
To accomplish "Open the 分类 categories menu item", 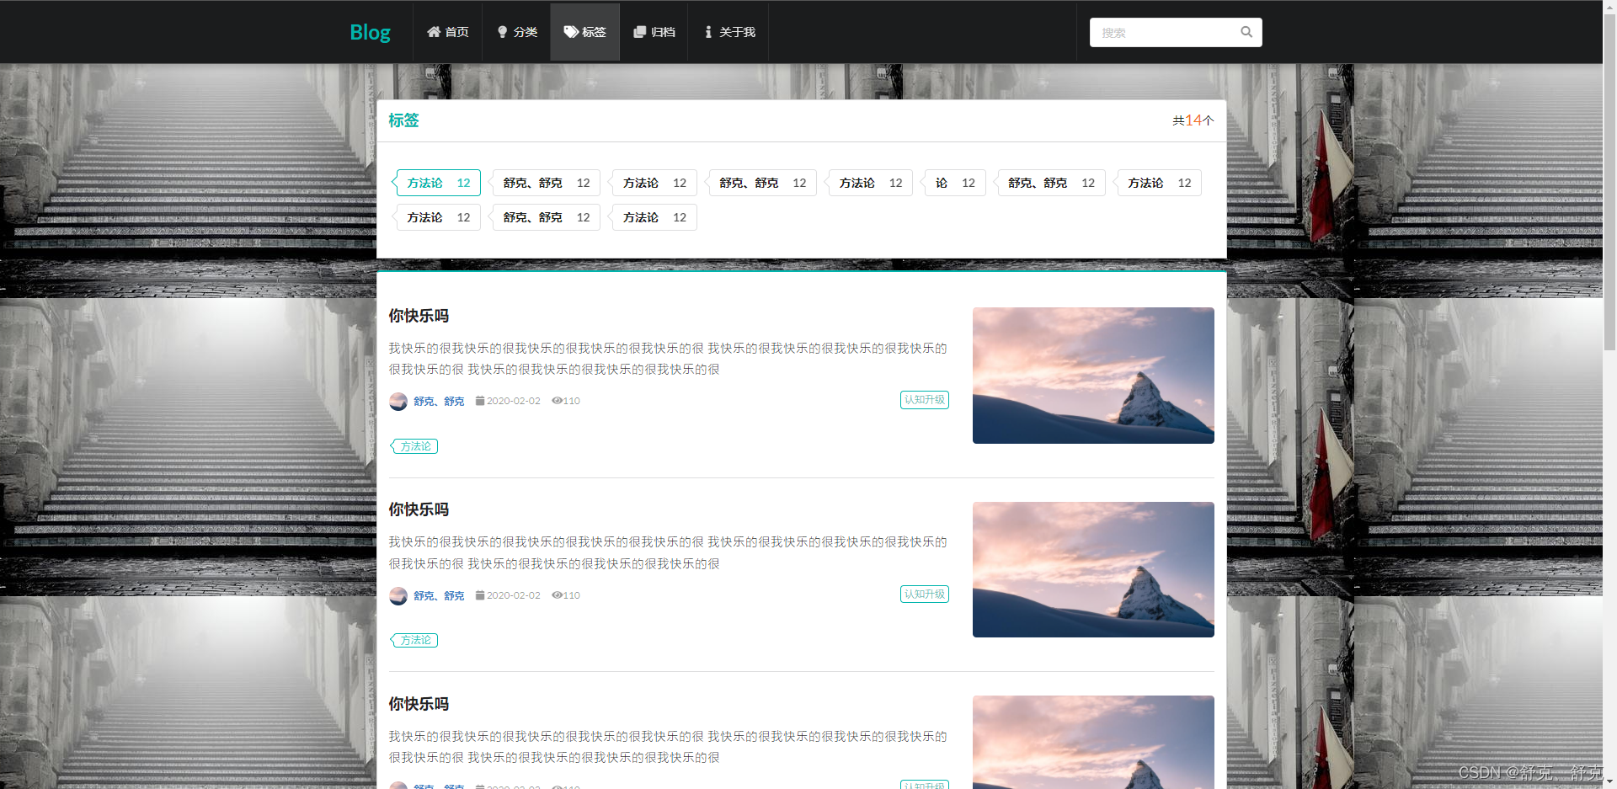I will 516,32.
